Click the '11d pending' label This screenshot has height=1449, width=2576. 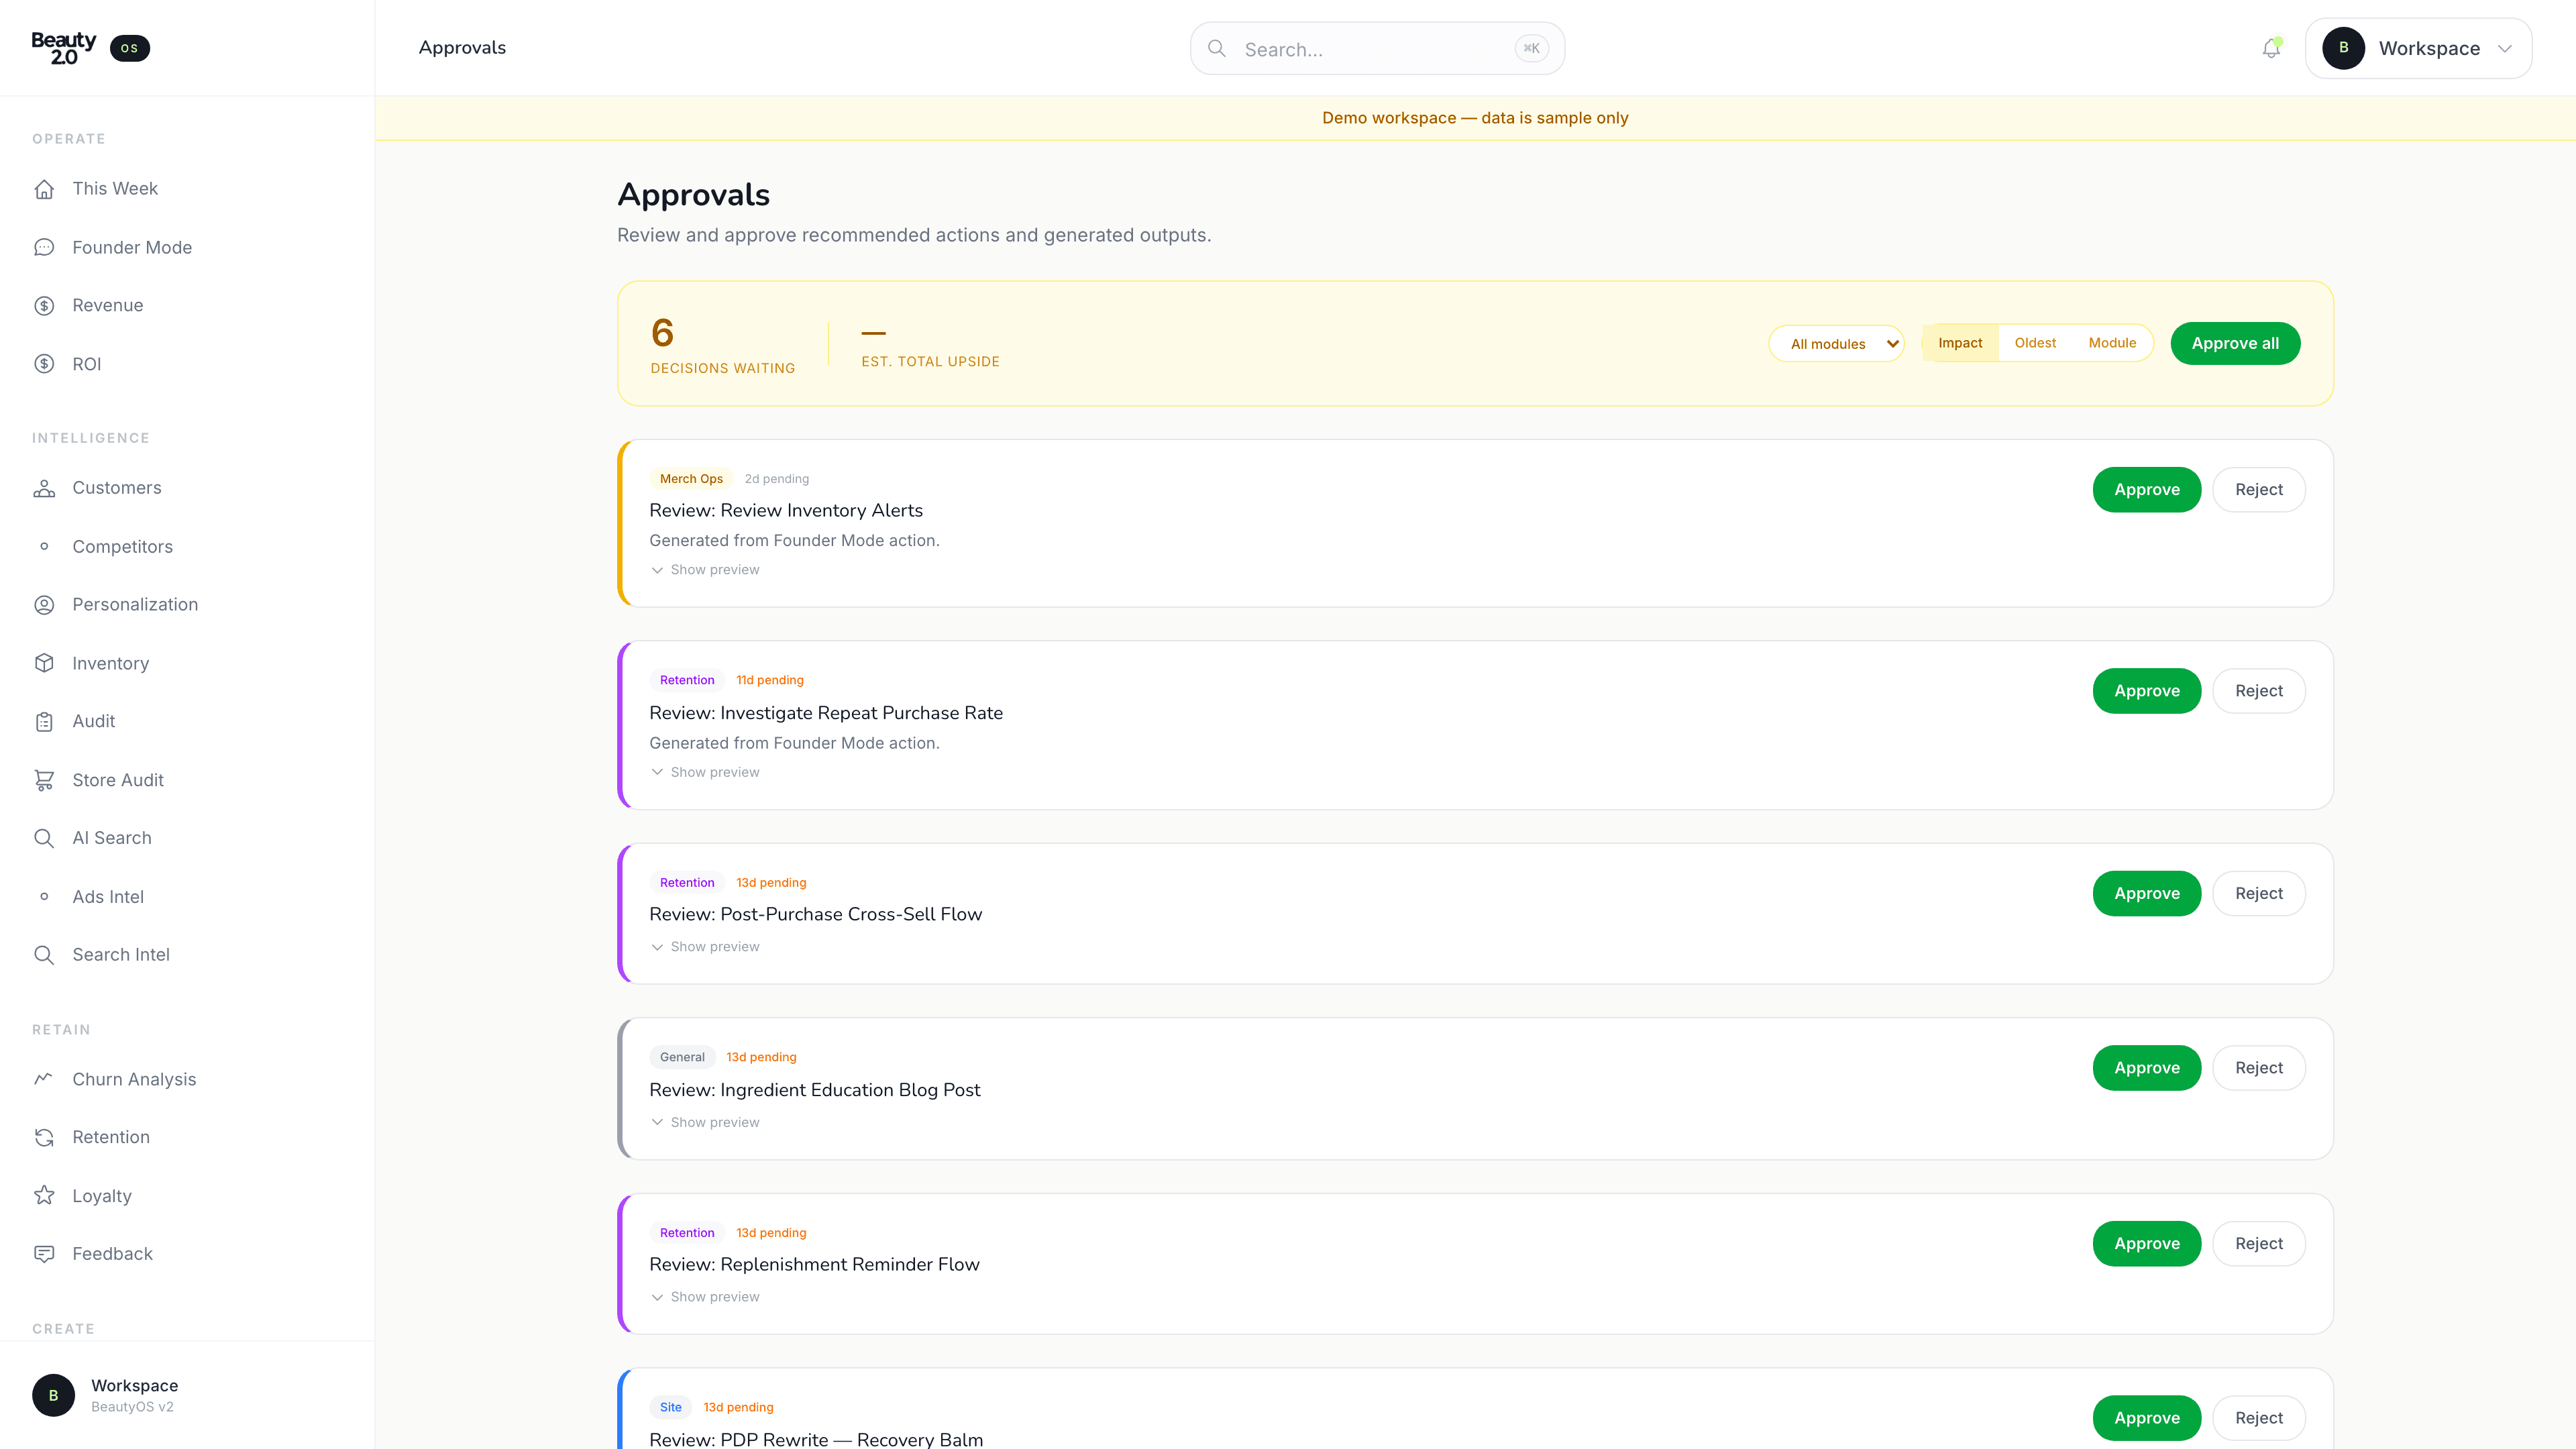[x=770, y=680]
